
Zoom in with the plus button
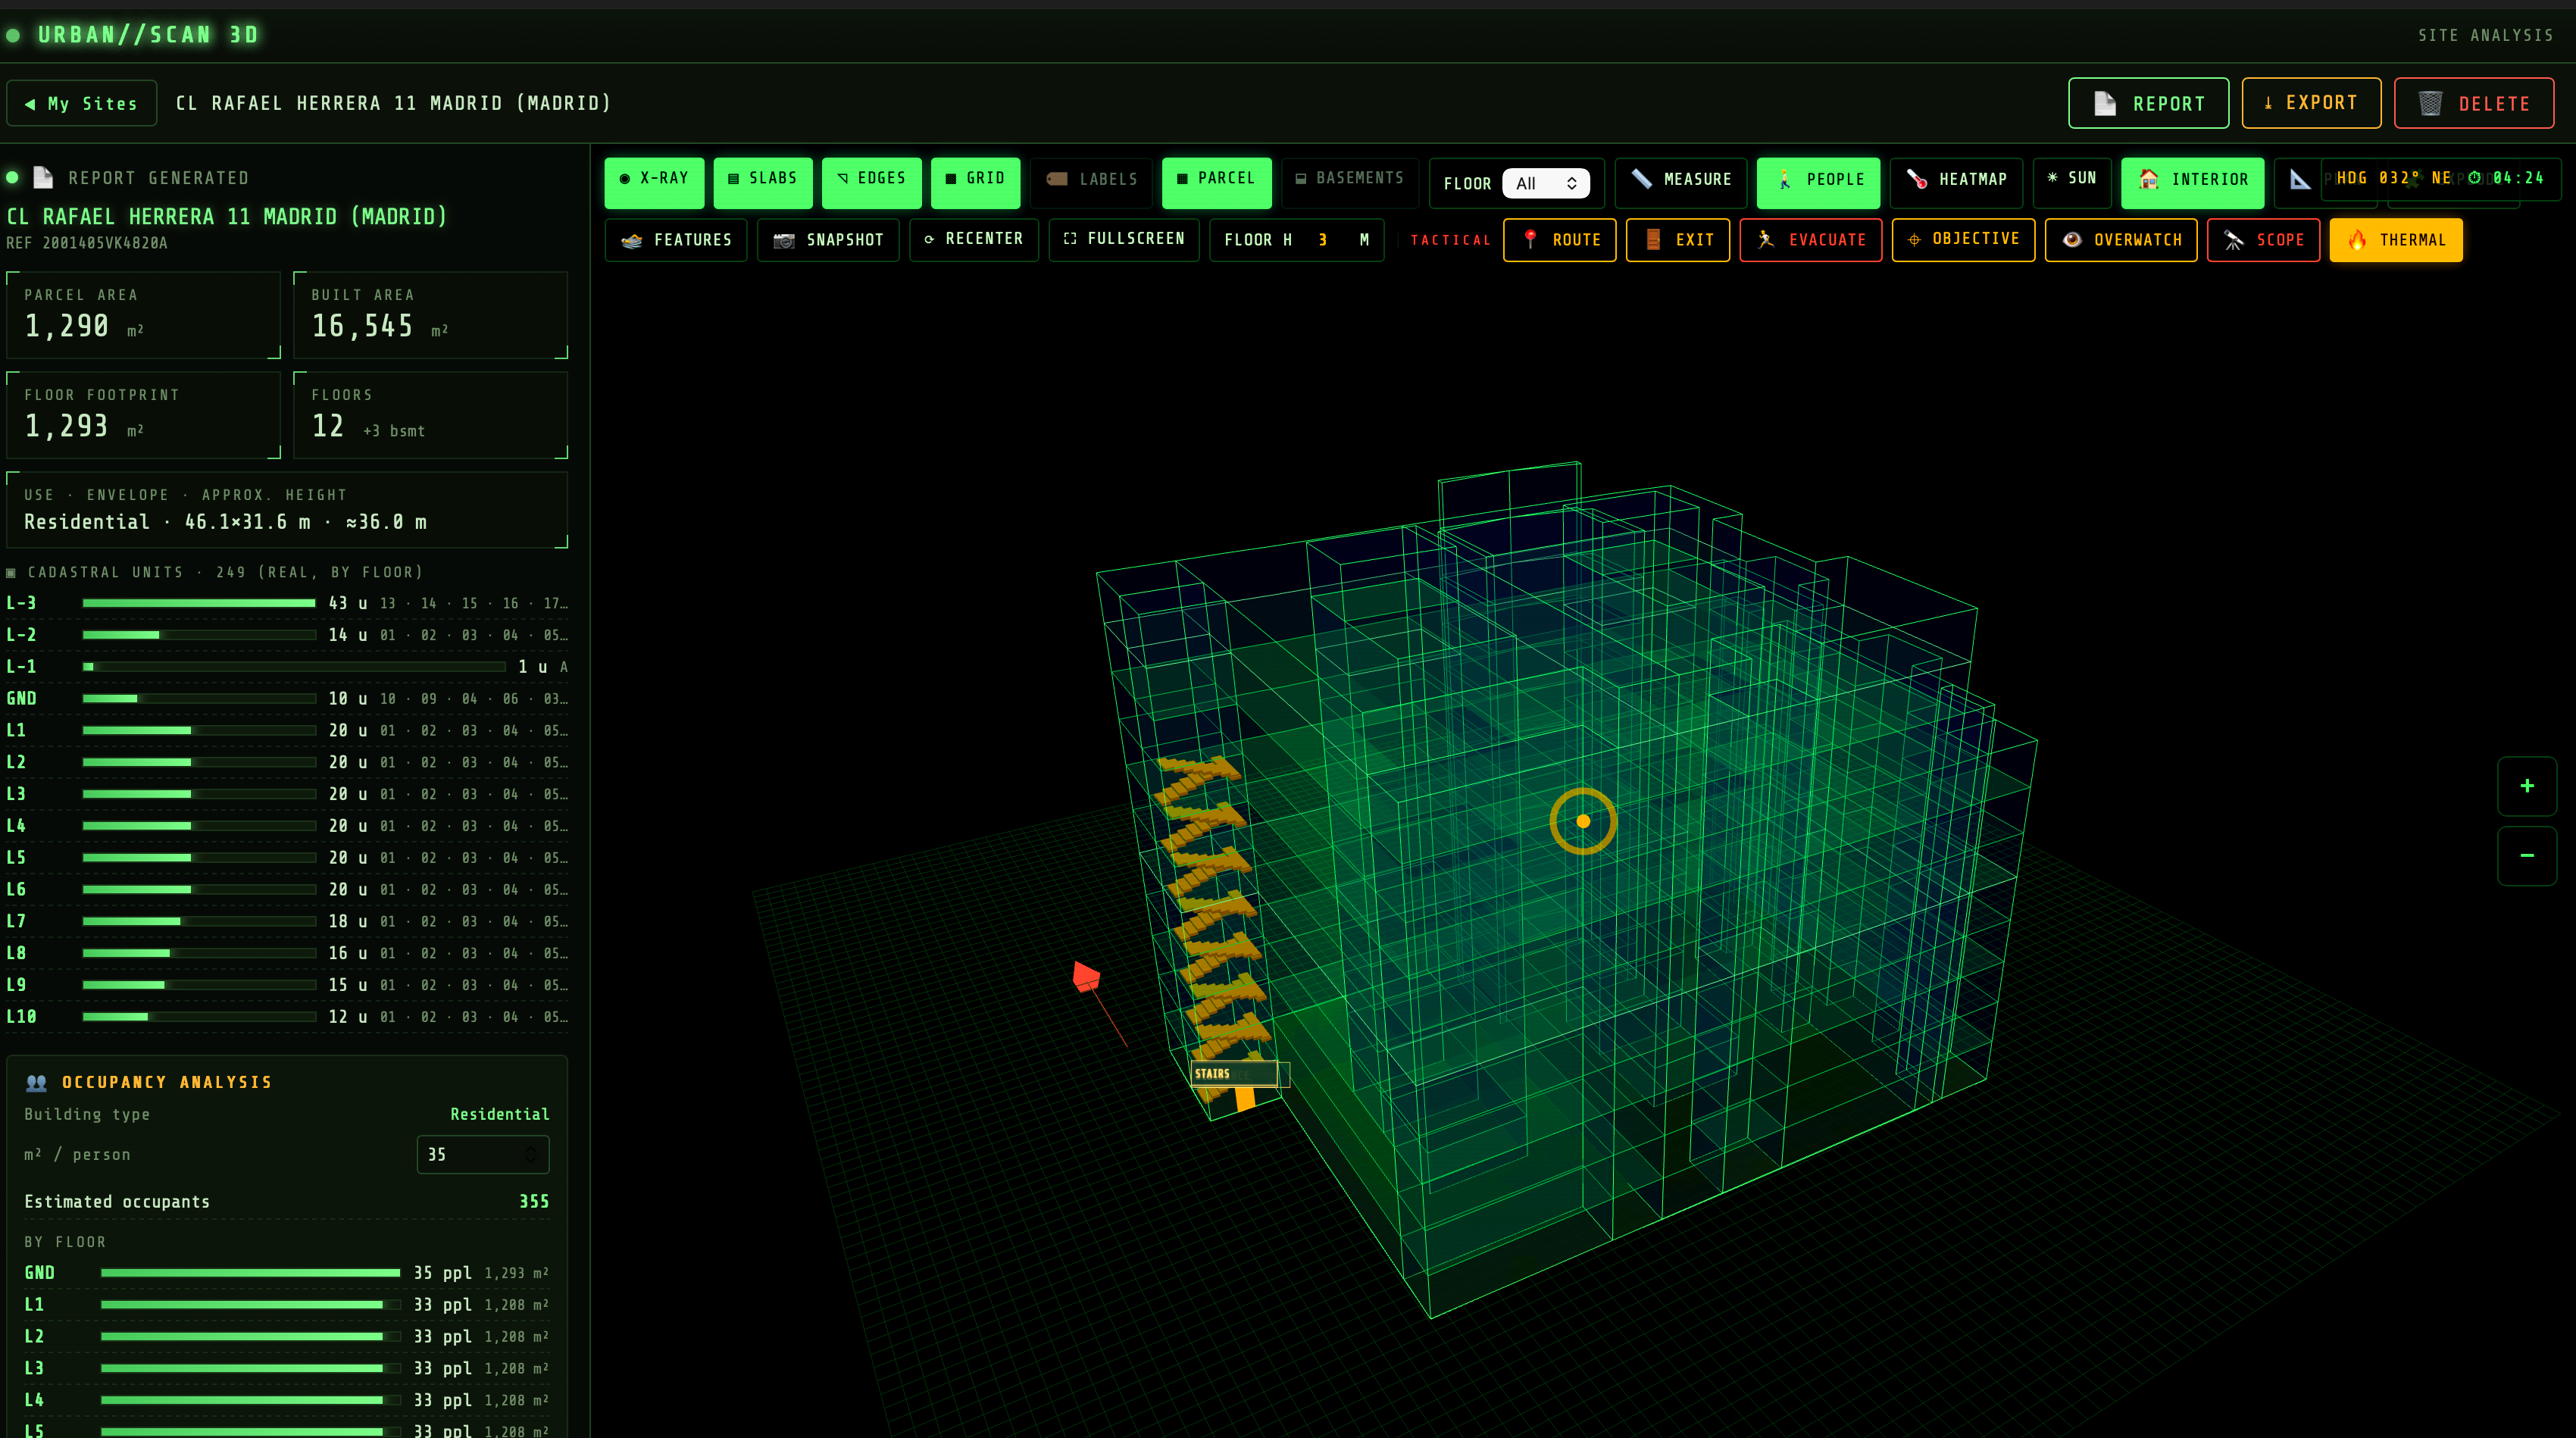(x=2527, y=786)
